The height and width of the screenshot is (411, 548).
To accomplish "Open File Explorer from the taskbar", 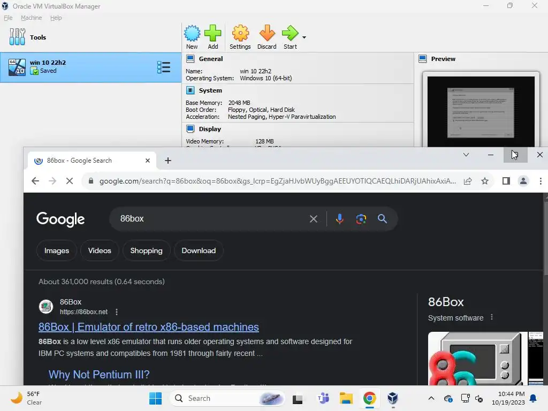I will click(346, 398).
